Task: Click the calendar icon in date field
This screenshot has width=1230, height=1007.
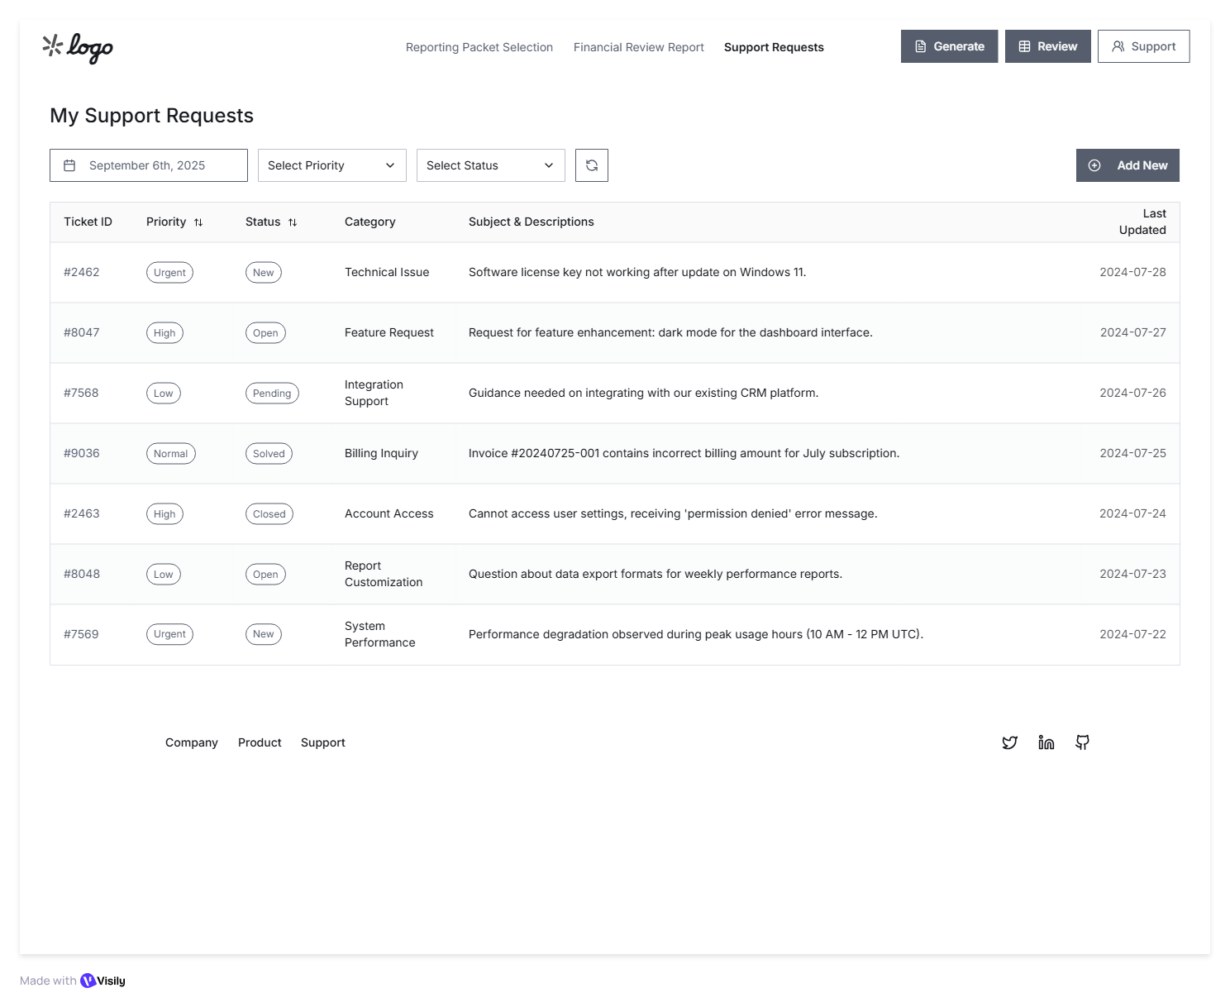Action: pos(70,165)
